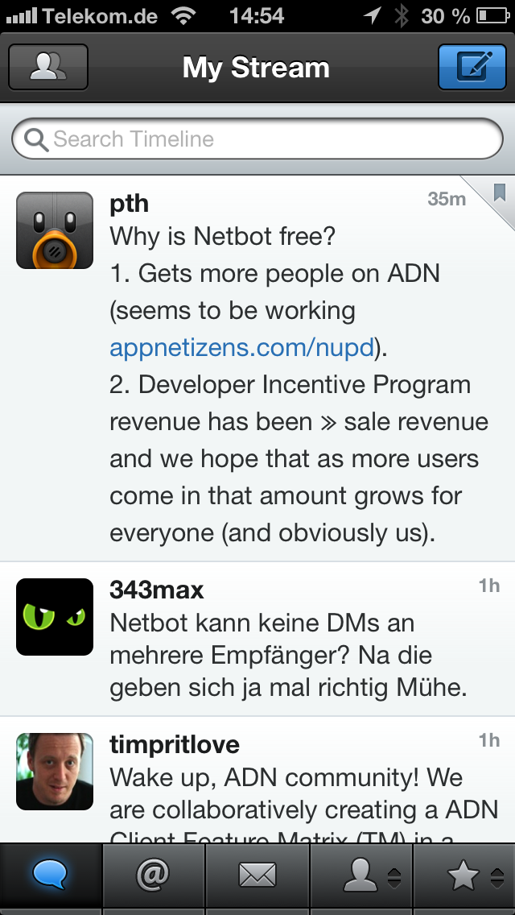Open the accounts switcher icon
Viewport: 515px width, 915px height.
point(47,67)
